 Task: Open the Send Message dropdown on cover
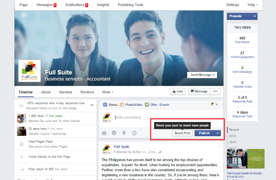coord(202,75)
